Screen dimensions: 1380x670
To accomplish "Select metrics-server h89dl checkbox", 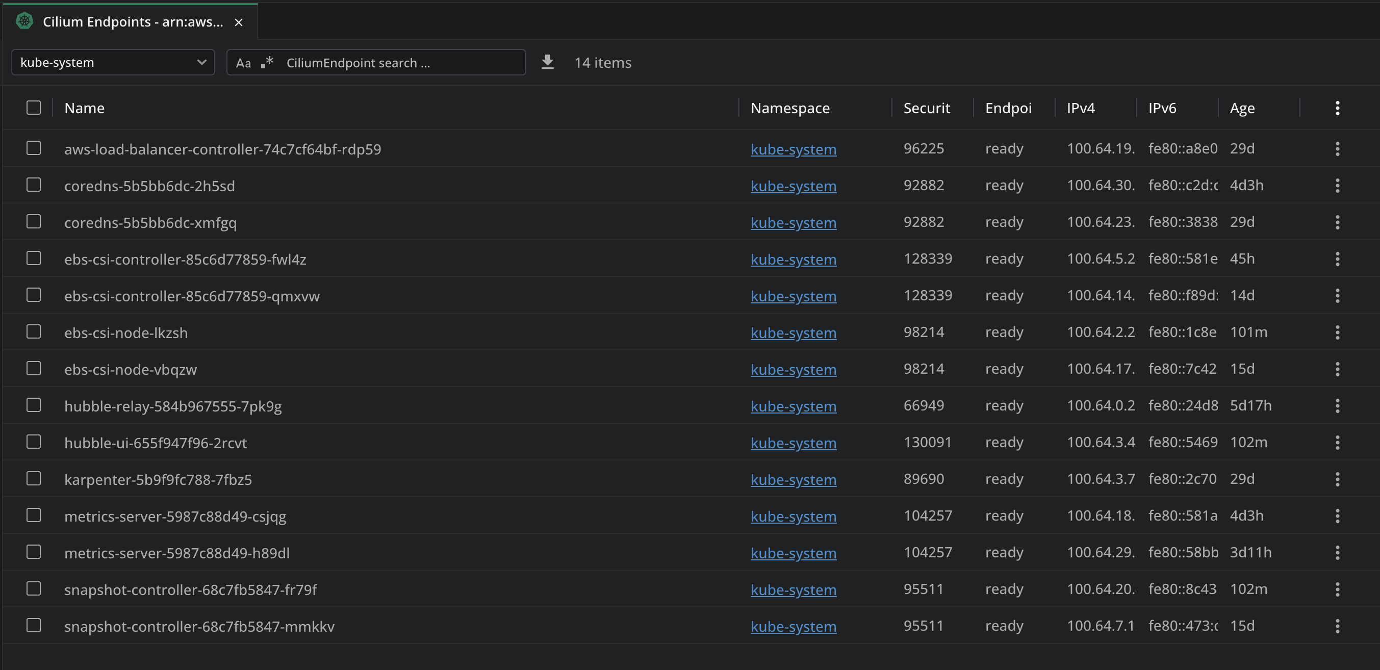I will click(x=34, y=552).
